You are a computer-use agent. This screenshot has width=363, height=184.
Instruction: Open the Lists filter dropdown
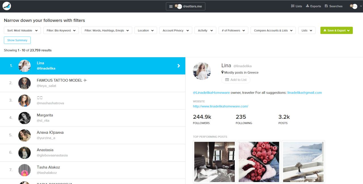(x=307, y=30)
